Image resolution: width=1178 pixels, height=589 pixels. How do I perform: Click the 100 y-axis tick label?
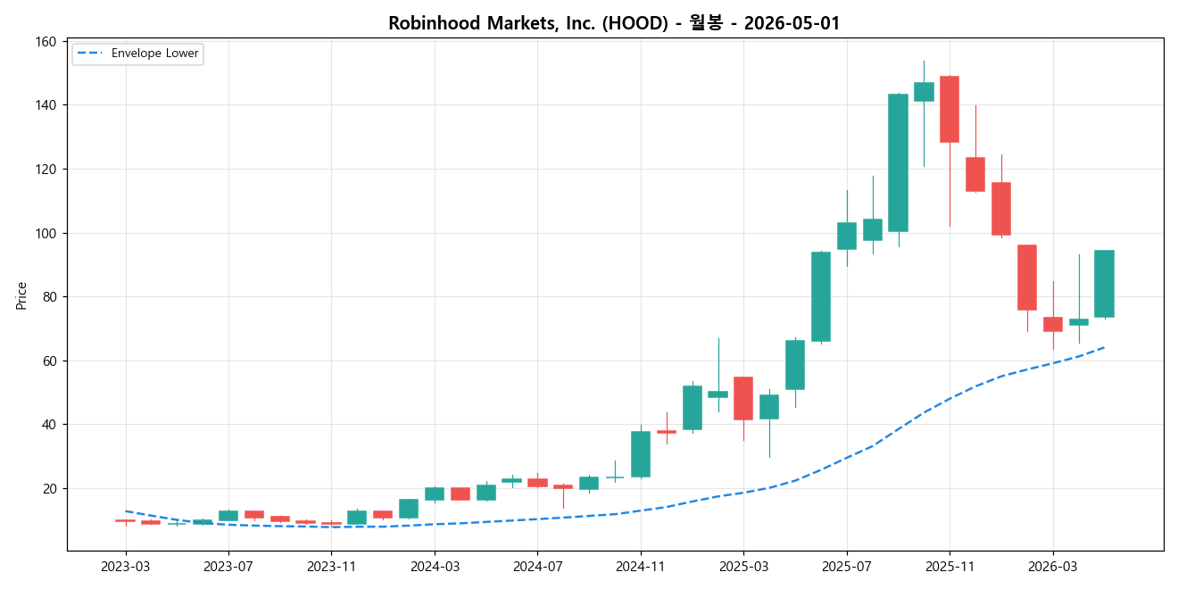[x=46, y=234]
